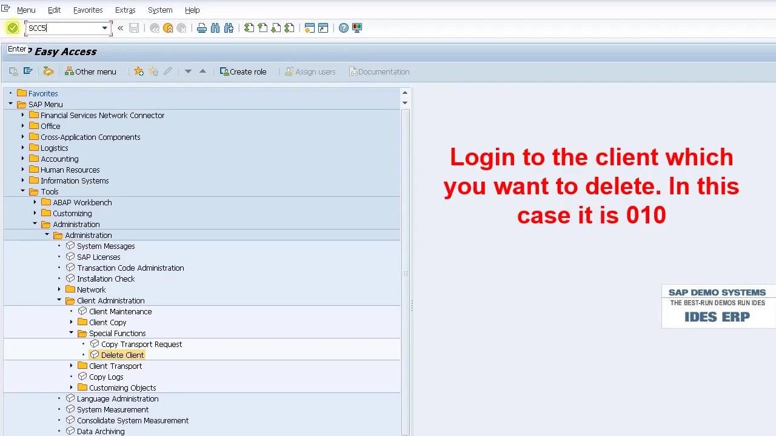Image resolution: width=776 pixels, height=436 pixels.
Task: Click the Create role button
Action: [x=243, y=71]
